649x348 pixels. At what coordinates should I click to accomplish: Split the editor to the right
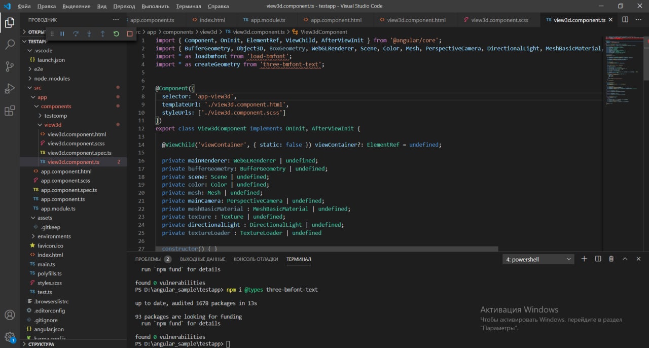point(625,20)
